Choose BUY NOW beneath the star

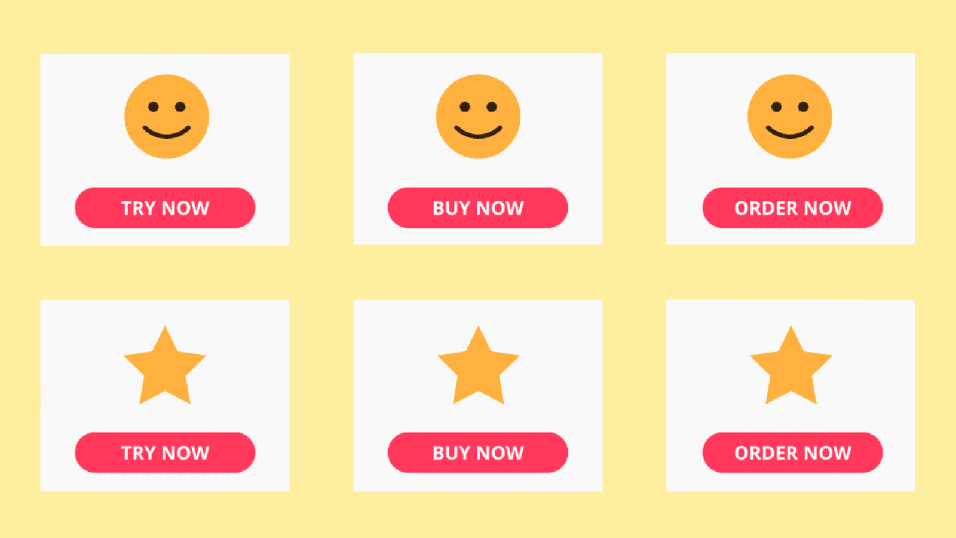(x=478, y=453)
